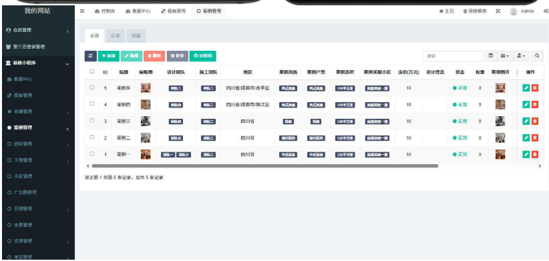The height and width of the screenshot is (261, 549).
Task: Click the green edit icon for 案例二
Action: 526,138
